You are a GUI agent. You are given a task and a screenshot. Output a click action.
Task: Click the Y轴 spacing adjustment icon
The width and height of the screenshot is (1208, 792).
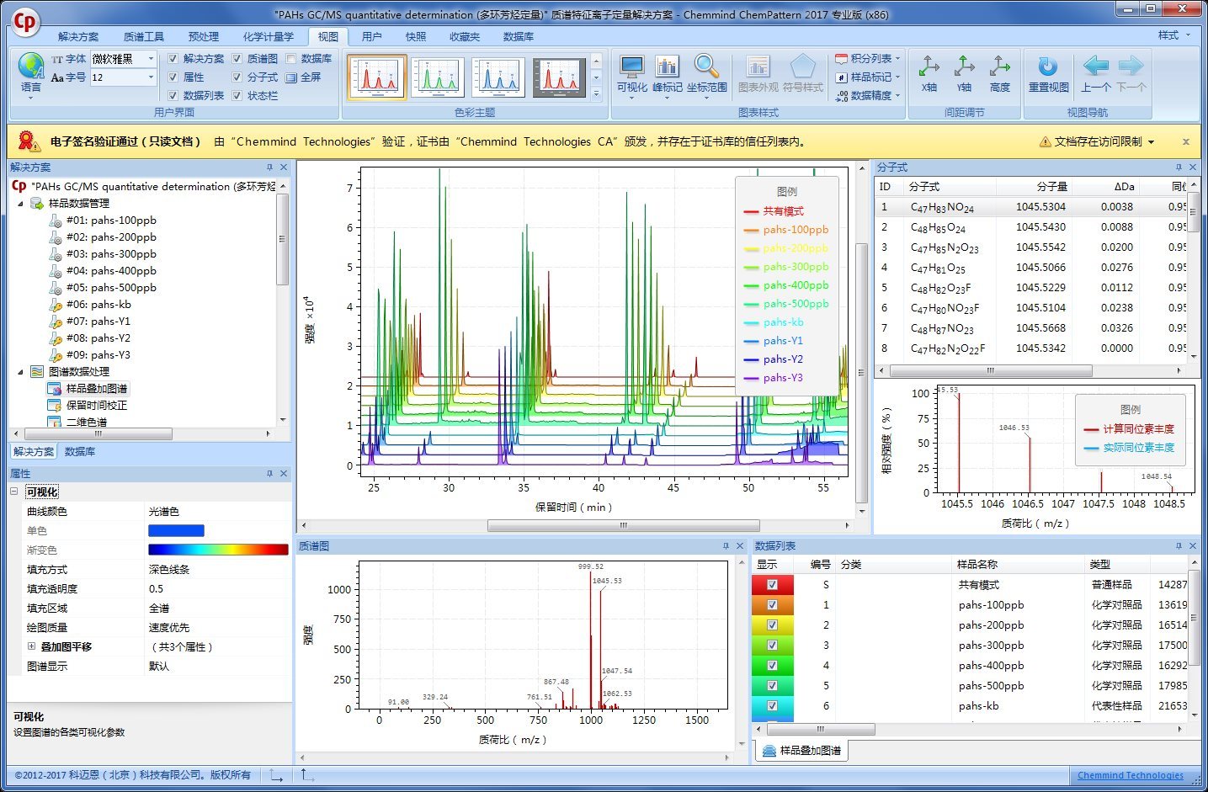tap(965, 66)
